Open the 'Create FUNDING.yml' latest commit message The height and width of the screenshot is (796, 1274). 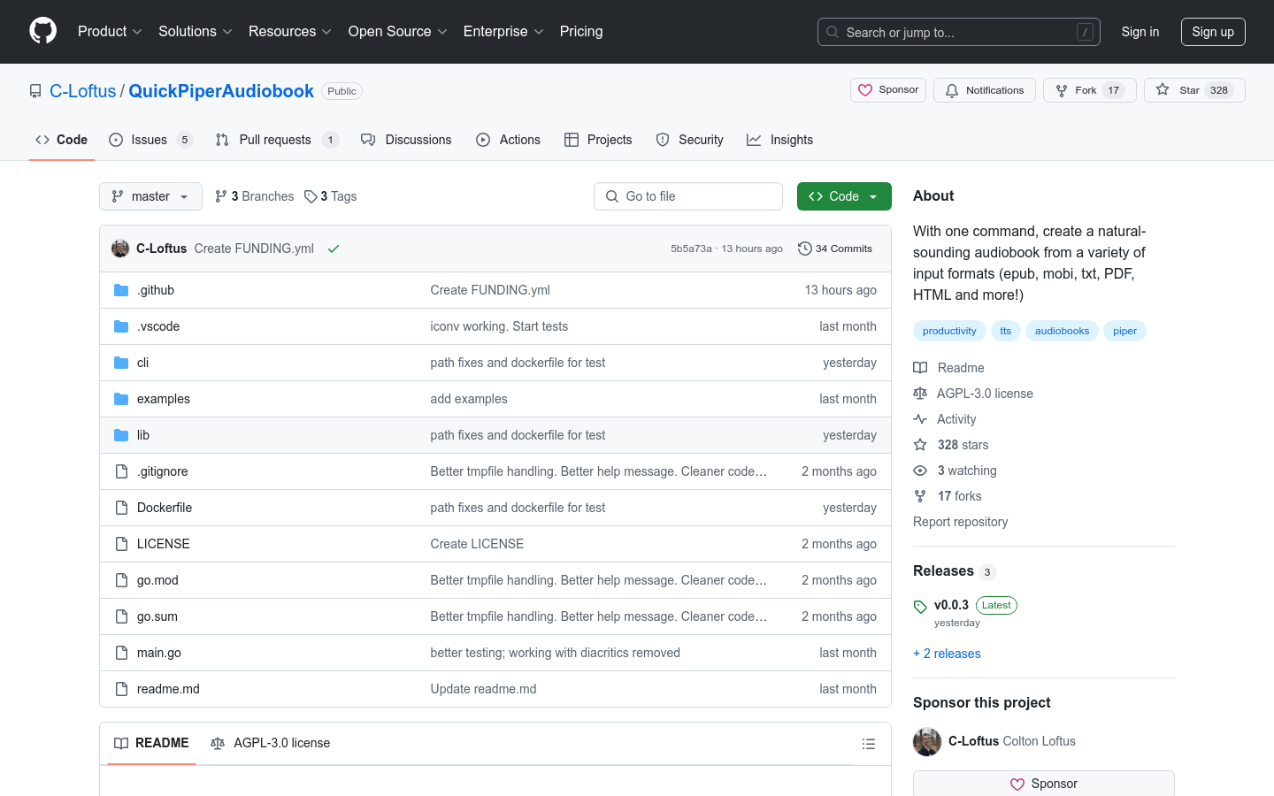tap(254, 249)
